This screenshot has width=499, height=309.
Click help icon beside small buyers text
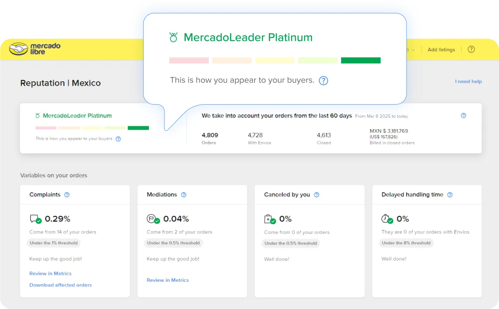point(118,139)
